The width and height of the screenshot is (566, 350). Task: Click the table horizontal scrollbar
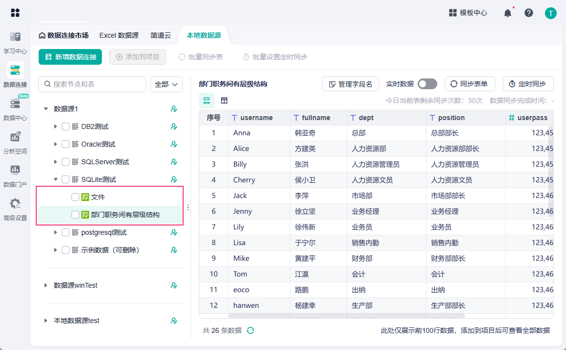pyautogui.click(x=347, y=316)
